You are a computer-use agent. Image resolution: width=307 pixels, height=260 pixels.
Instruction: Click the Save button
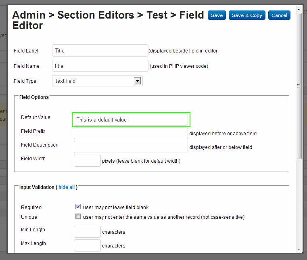pyautogui.click(x=217, y=15)
